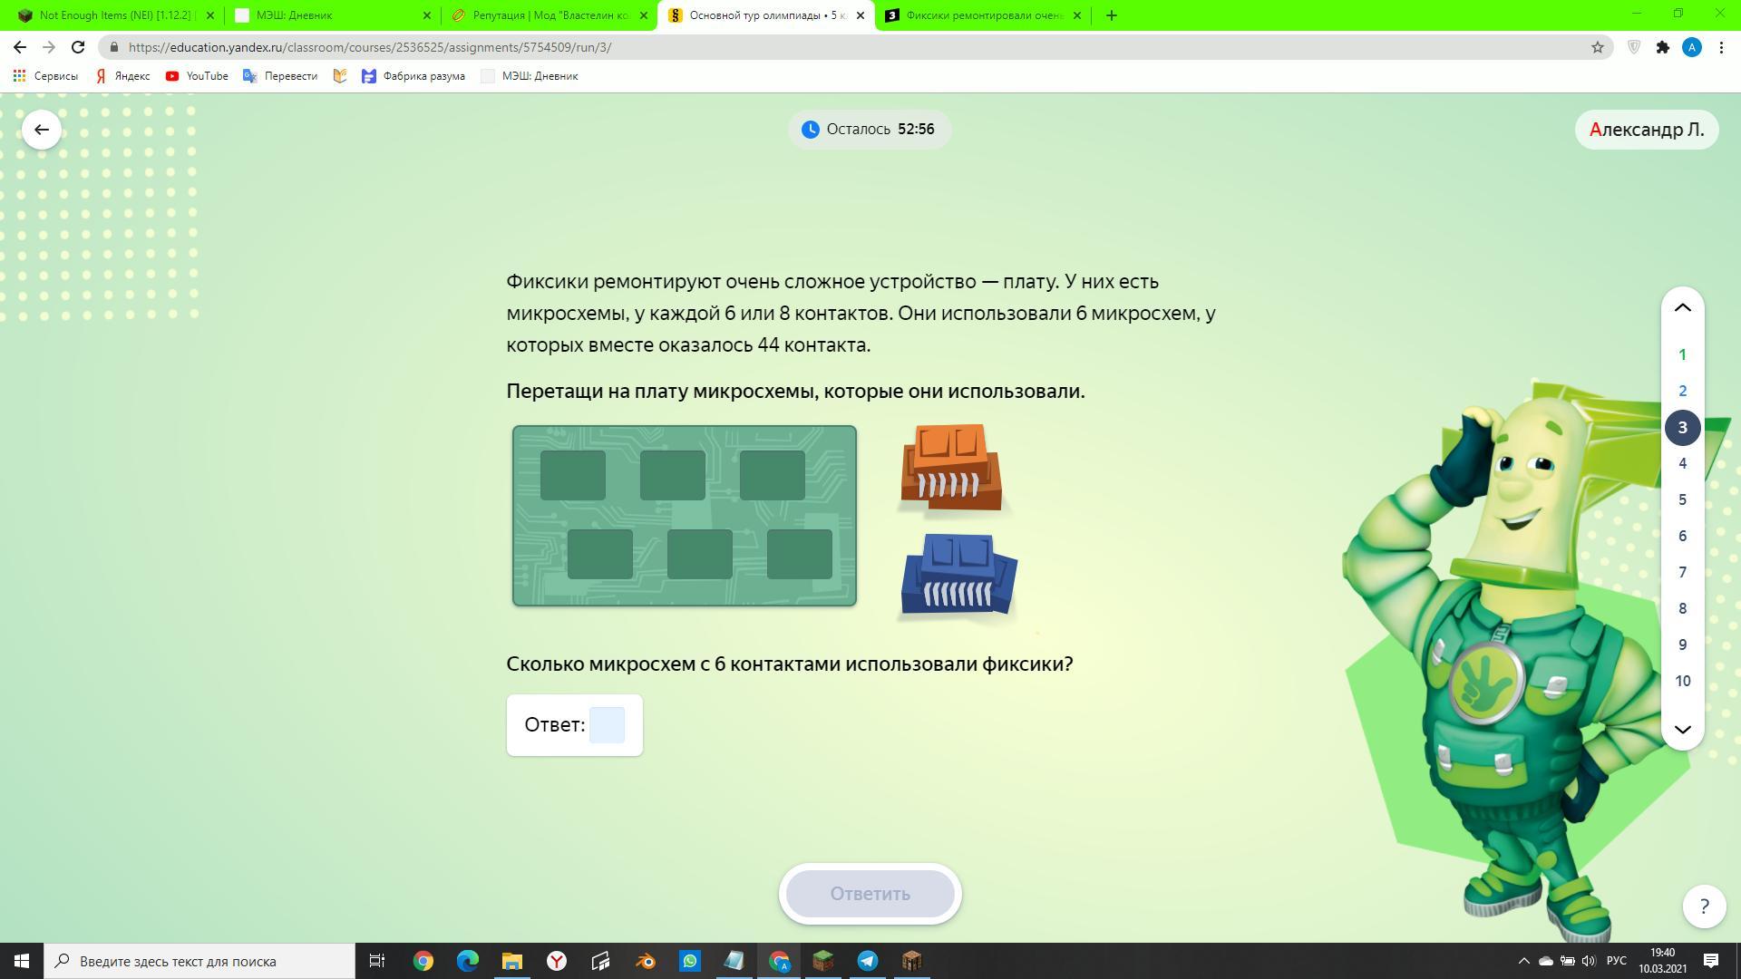This screenshot has height=979, width=1741.
Task: Open the Extensions puzzle icon
Action: (x=1662, y=47)
